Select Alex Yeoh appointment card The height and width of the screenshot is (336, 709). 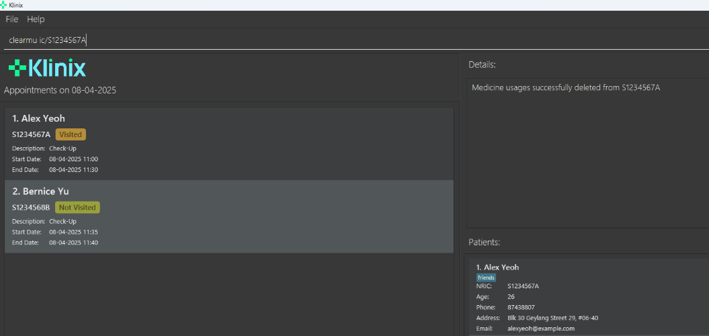[228, 143]
